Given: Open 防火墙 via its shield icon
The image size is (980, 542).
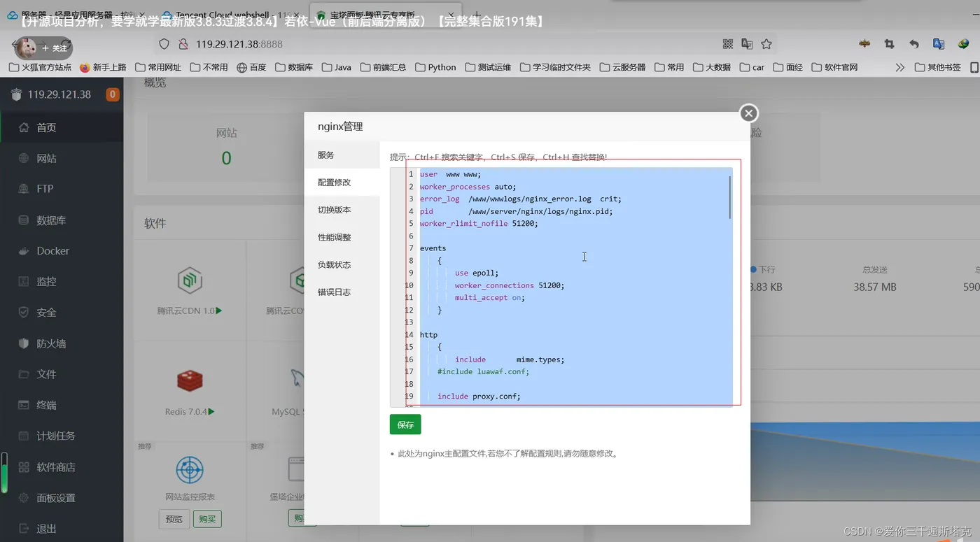Looking at the screenshot, I should pyautogui.click(x=24, y=343).
